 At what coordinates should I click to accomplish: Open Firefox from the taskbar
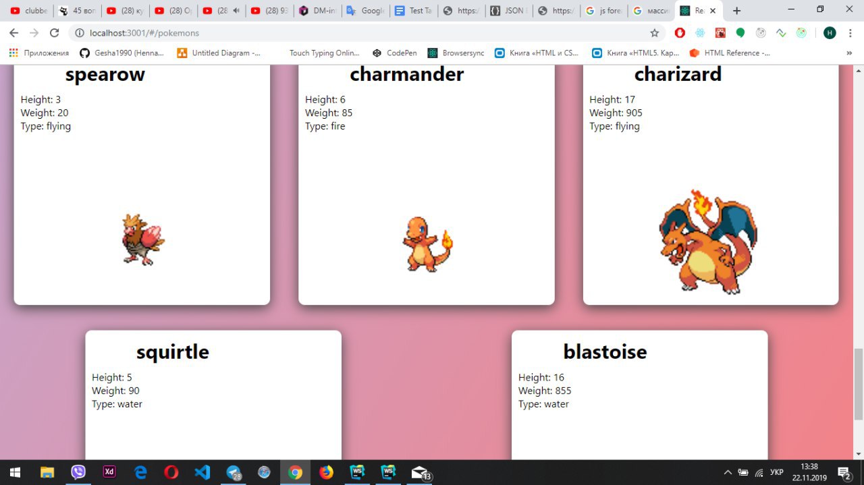[x=326, y=472]
